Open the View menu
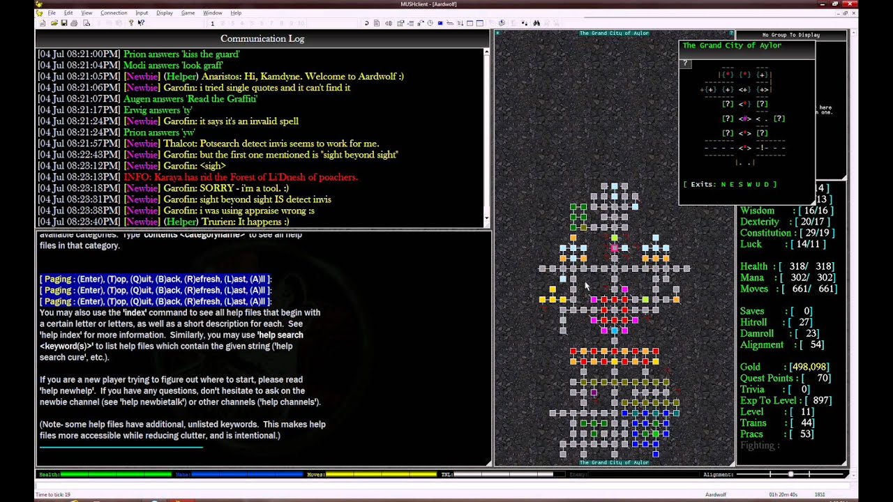 (87, 13)
